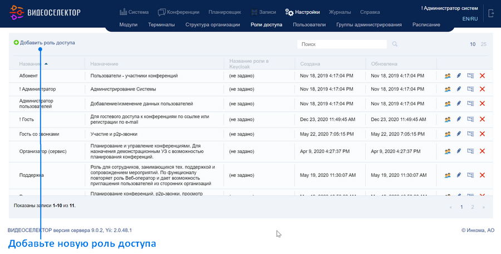Viewport: 501px width, 254px height.
Task: Click Администрирование Системы description cell
Action: coord(123,89)
